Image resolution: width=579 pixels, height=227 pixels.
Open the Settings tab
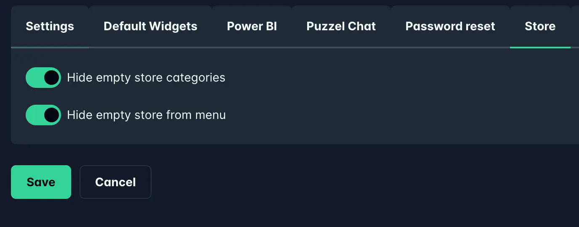click(50, 26)
